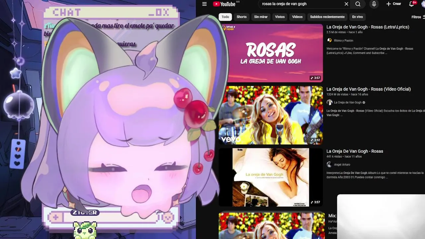
Task: Visit the La Oreja de Van Gogh channel name
Action: pos(348,103)
